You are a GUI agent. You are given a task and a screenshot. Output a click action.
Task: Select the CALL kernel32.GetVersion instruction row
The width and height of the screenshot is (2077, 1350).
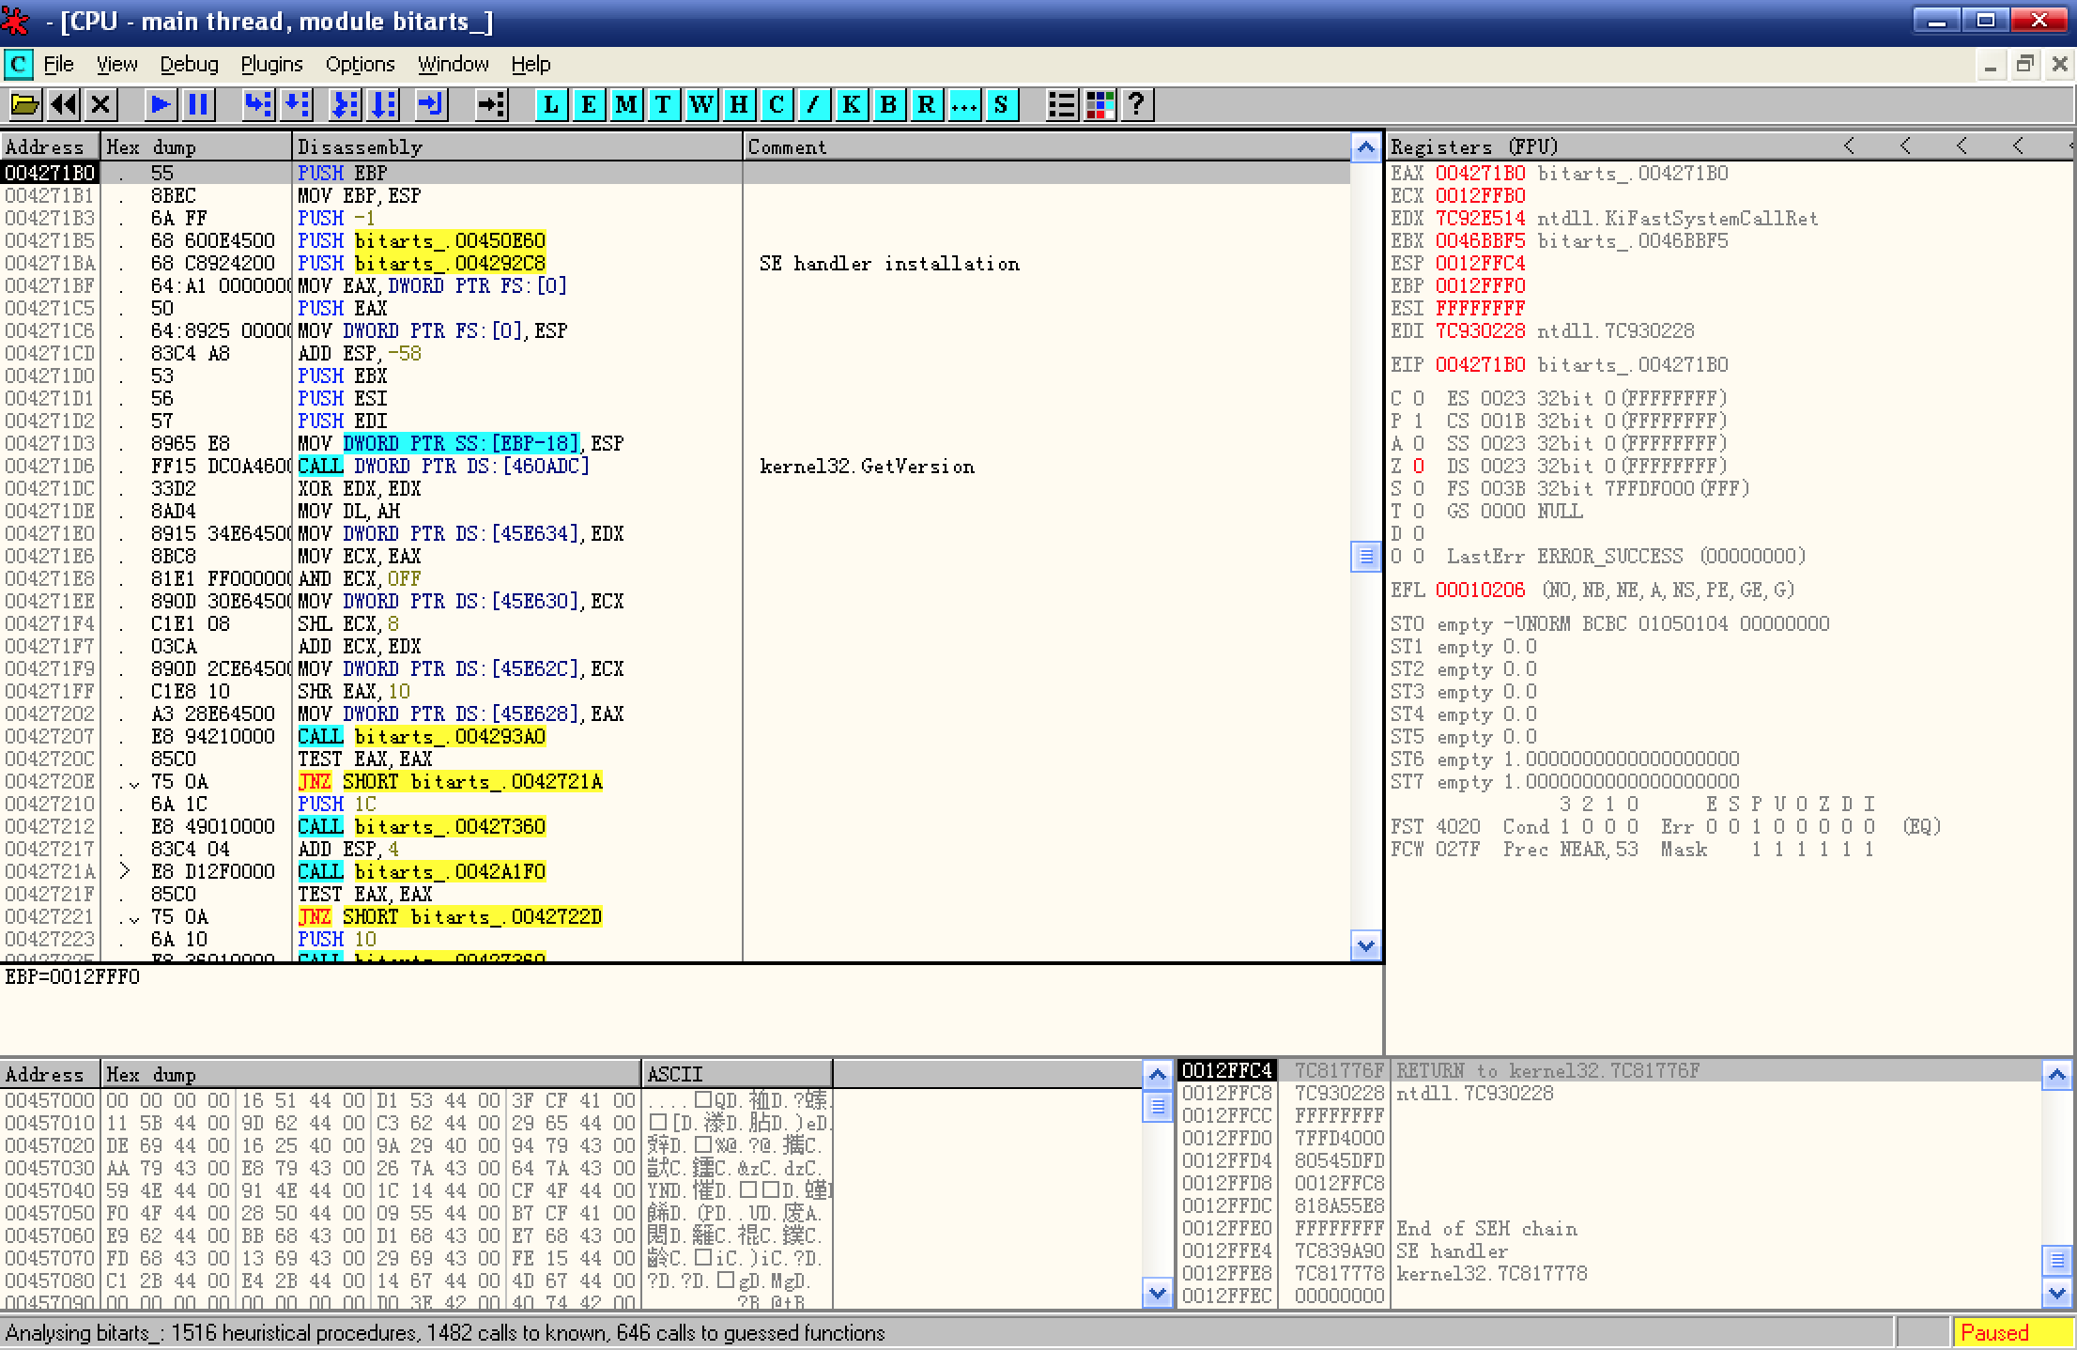(x=443, y=466)
